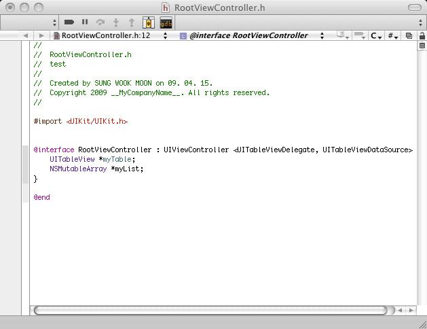Click the horizontal scrollbar thumb

coord(210,310)
